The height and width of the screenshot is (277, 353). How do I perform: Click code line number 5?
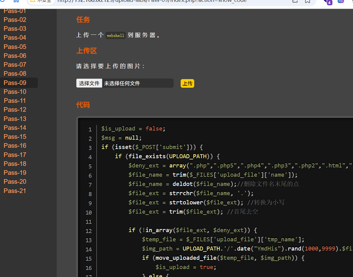pos(90,167)
